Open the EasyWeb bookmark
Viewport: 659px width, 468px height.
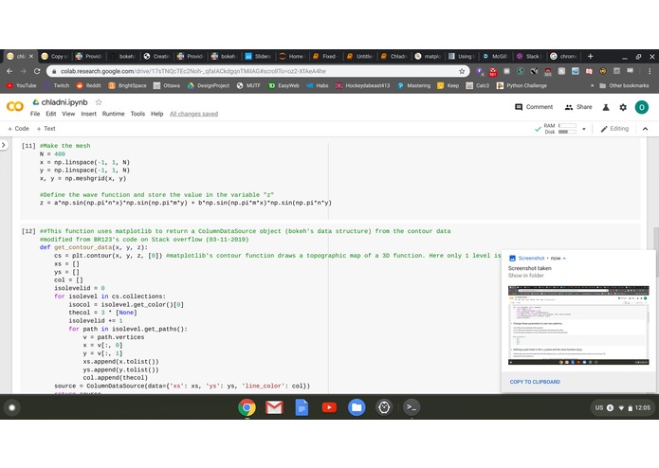[x=284, y=85]
